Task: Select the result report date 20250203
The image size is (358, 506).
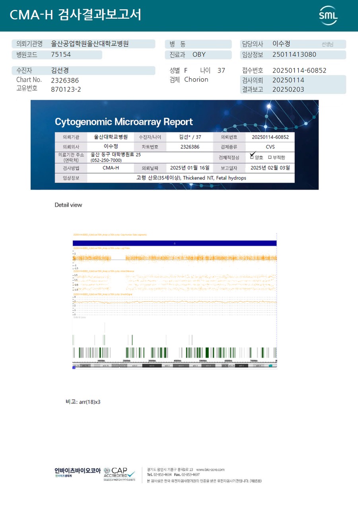Action: pos(288,89)
